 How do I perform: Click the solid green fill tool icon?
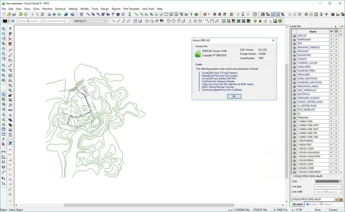click(x=238, y=21)
